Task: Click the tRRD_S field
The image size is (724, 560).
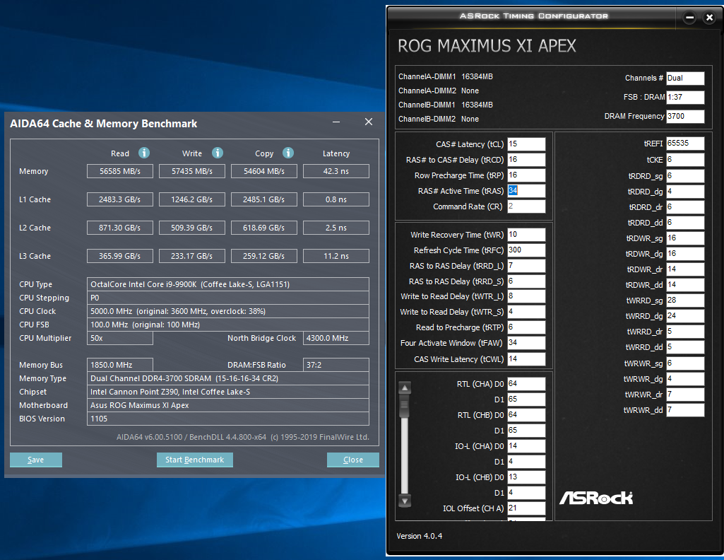Action: [x=526, y=281]
